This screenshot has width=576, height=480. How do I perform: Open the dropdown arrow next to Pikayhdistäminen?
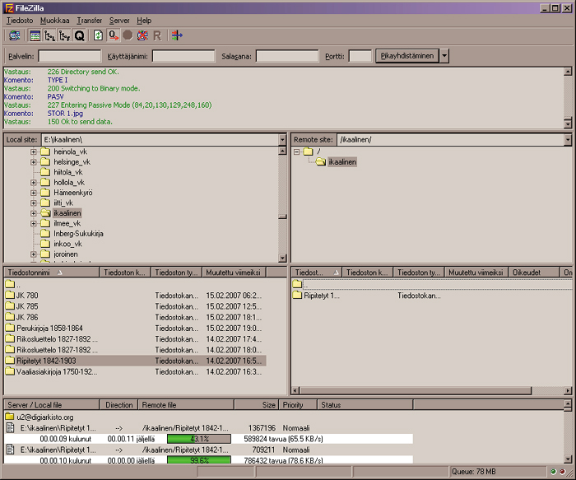(444, 56)
